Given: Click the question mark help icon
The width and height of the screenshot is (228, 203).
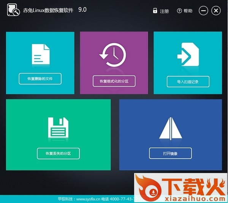Looking at the screenshot, I should coord(179,11).
